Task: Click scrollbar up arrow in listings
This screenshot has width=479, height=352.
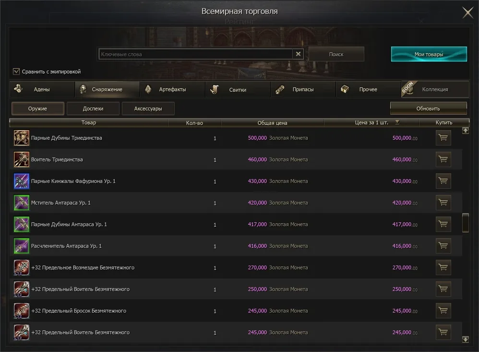Action: [x=465, y=131]
